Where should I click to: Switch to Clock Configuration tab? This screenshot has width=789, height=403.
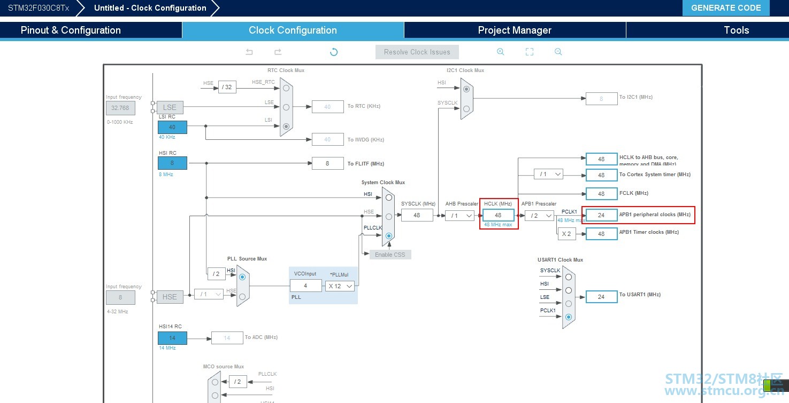(x=293, y=30)
